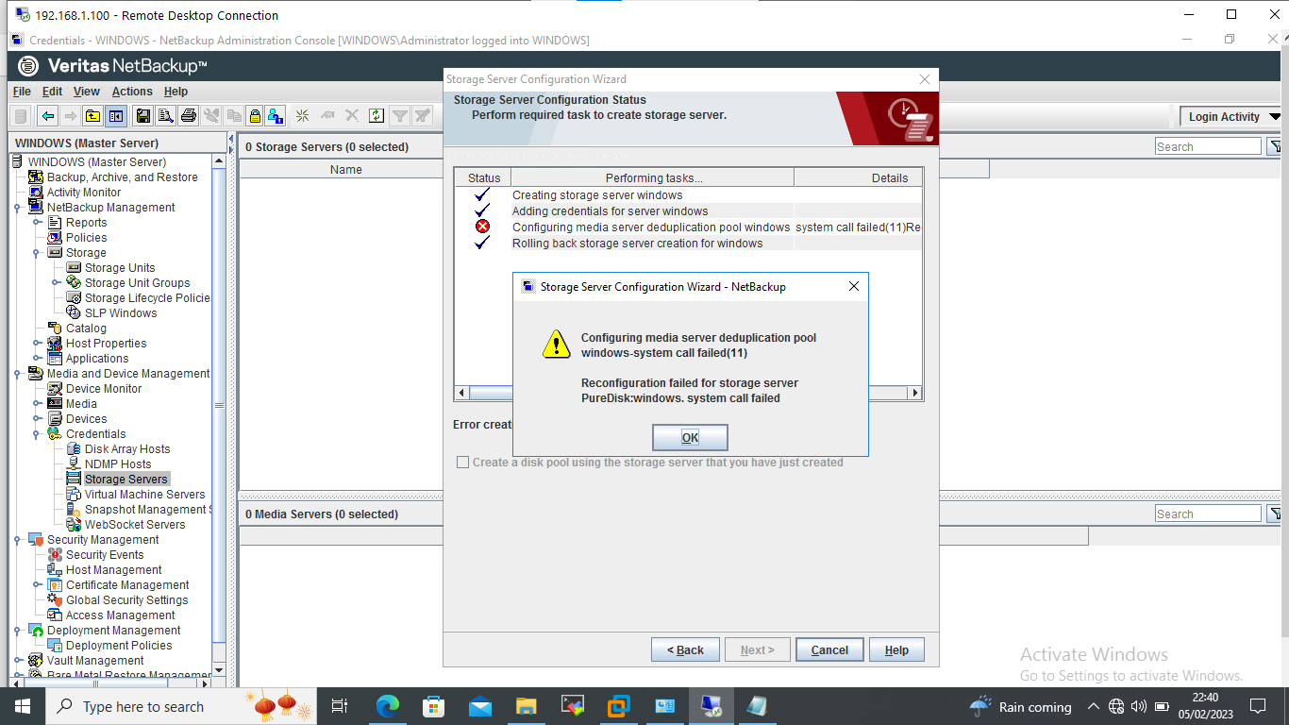Viewport: 1289px width, 725px height.
Task: Open Edge from the Windows taskbar
Action: point(388,706)
